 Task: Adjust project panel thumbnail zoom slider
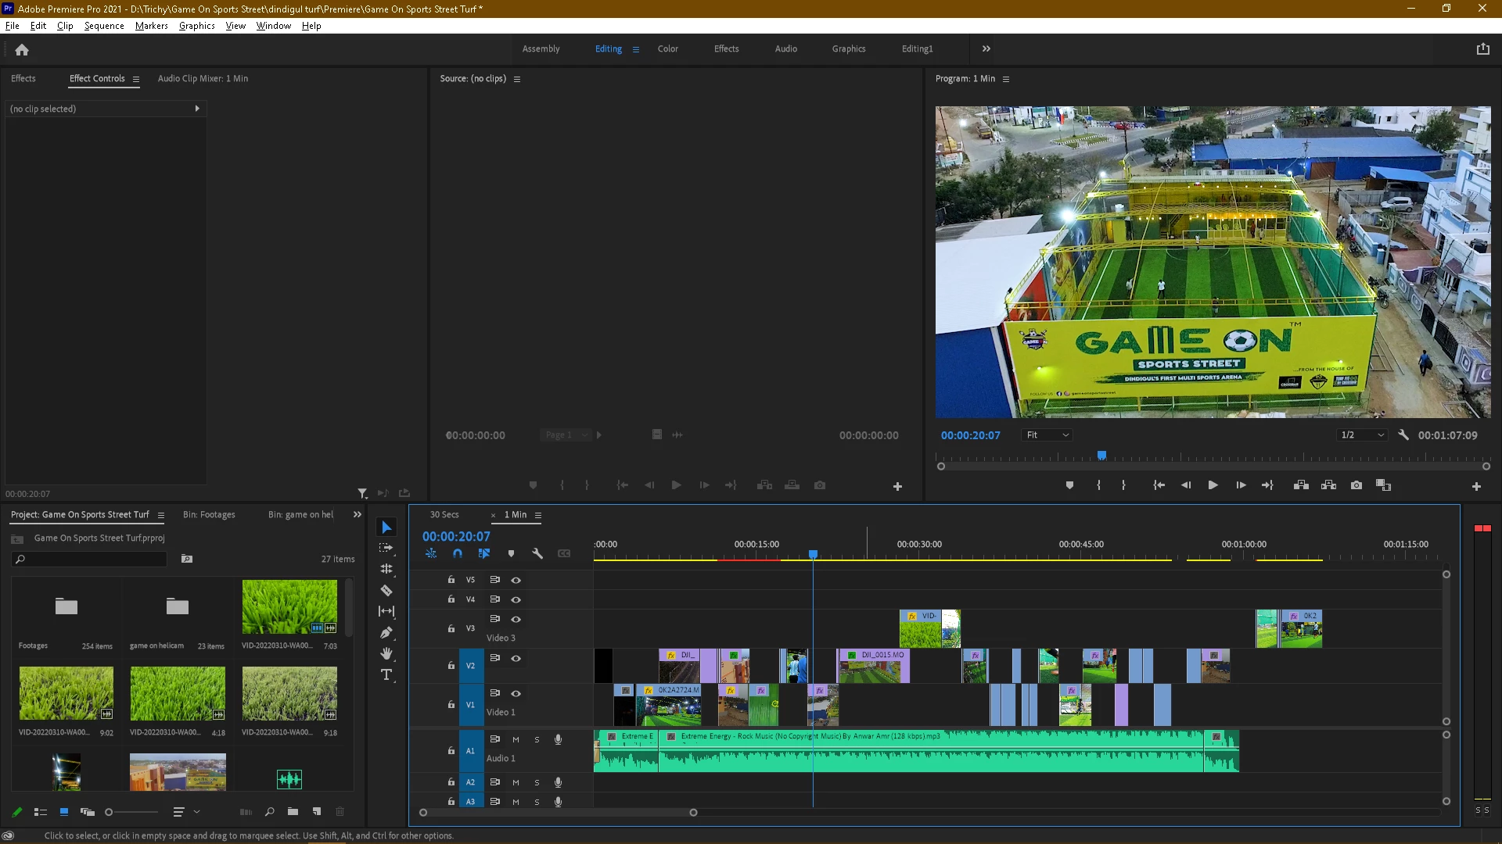[x=110, y=813]
